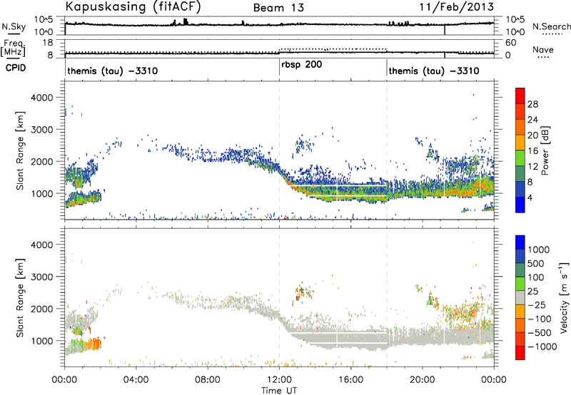Click the "20:00" time axis label

point(423,380)
